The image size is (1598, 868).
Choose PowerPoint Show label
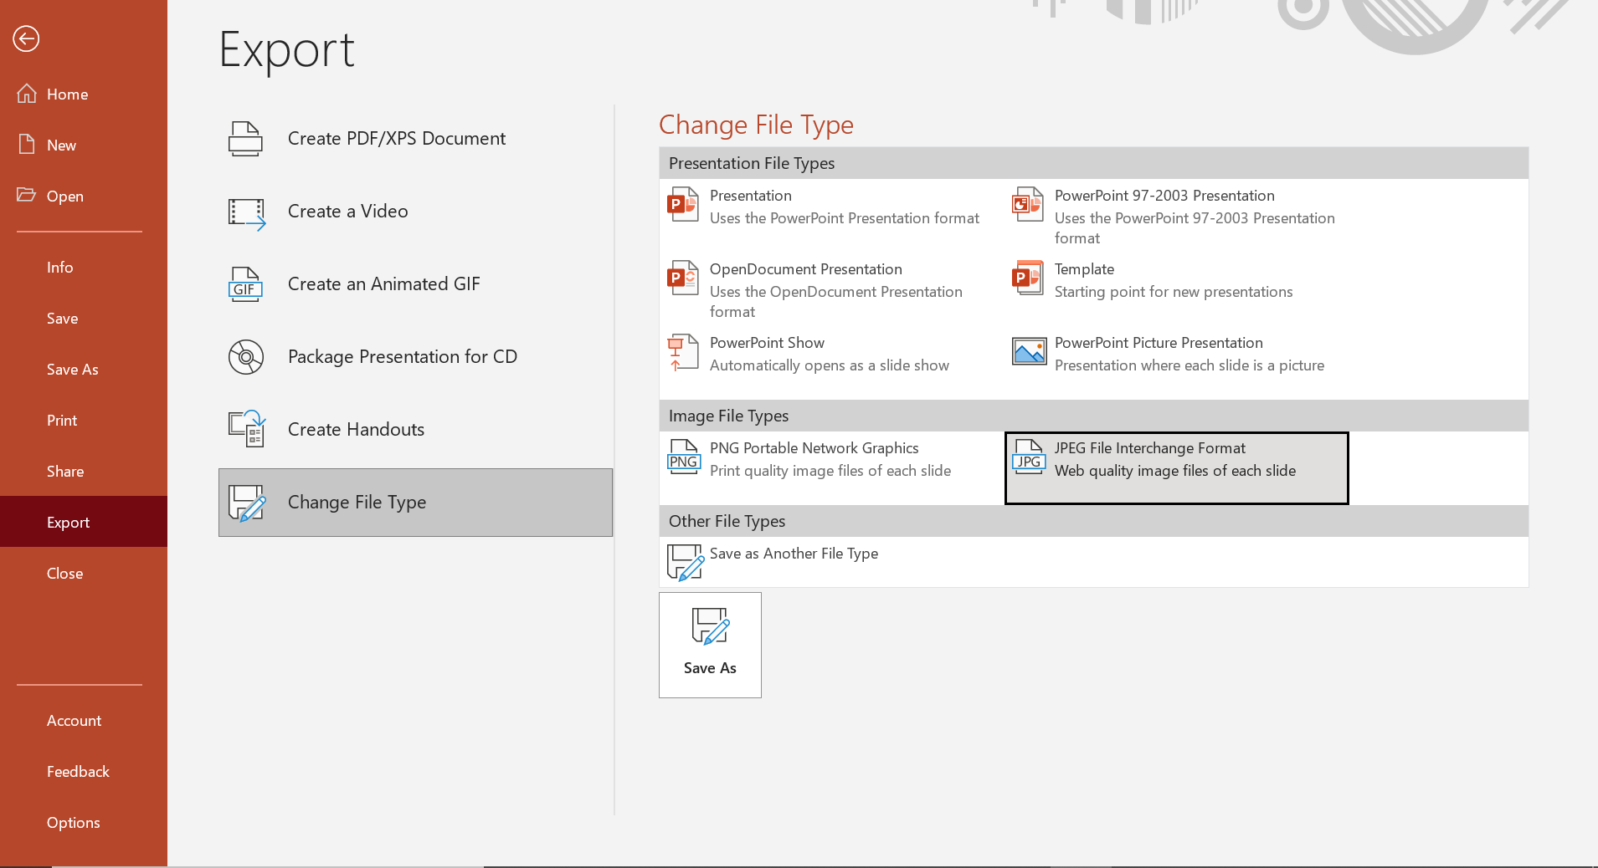pyautogui.click(x=767, y=343)
